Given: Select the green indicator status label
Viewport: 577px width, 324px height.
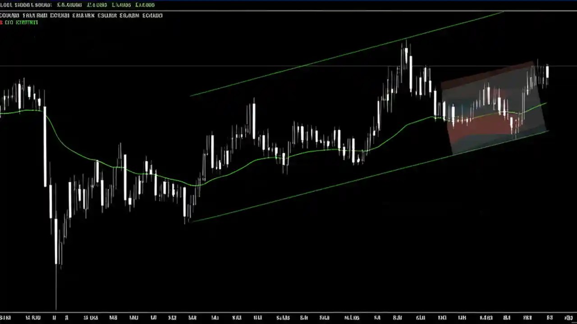Looking at the screenshot, I should point(22,22).
